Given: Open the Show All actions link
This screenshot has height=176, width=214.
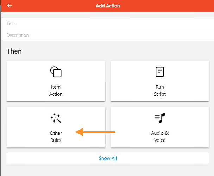Looking at the screenshot, I should (108, 158).
